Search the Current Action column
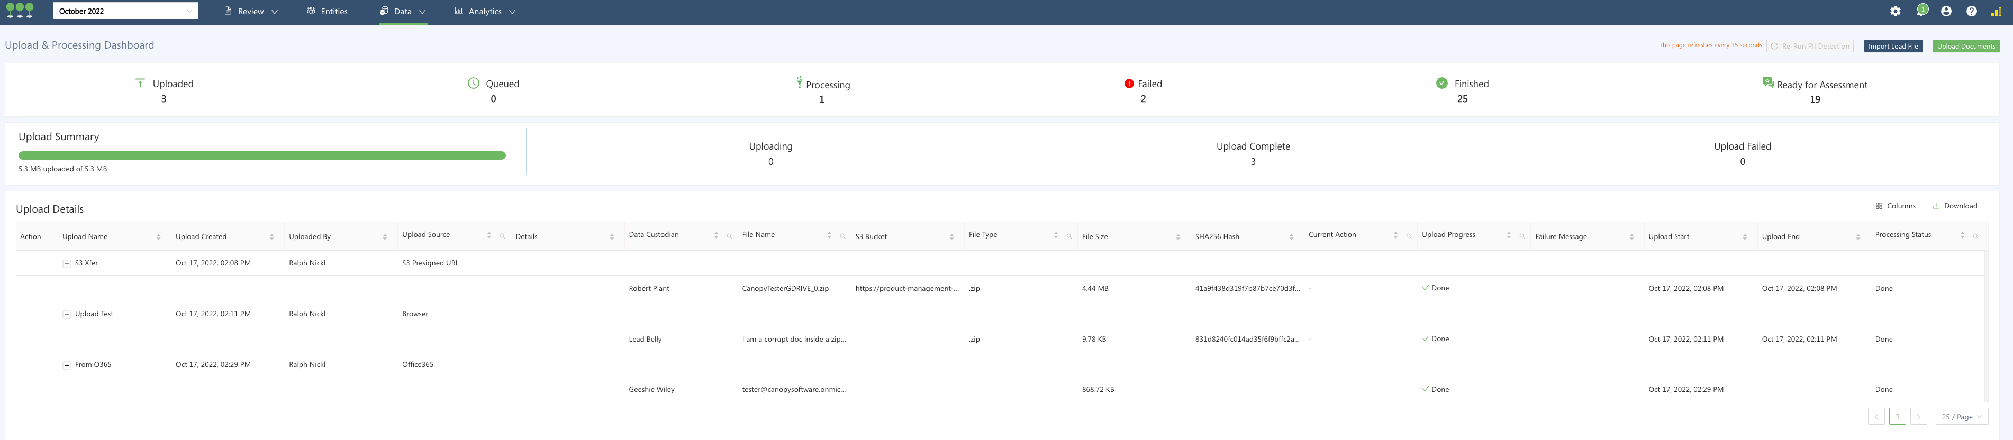 click(x=1409, y=236)
